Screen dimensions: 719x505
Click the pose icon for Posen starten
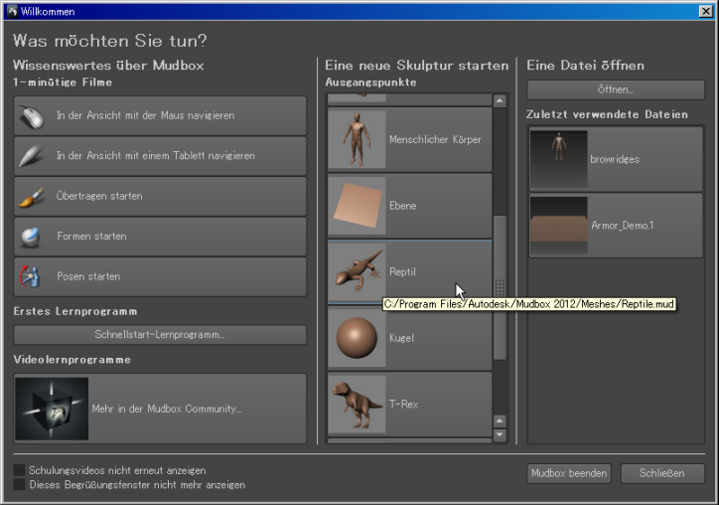[30, 276]
